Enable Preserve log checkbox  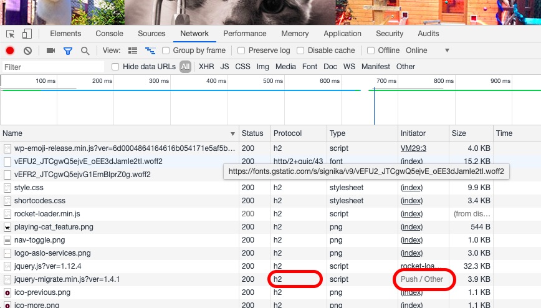(x=241, y=51)
